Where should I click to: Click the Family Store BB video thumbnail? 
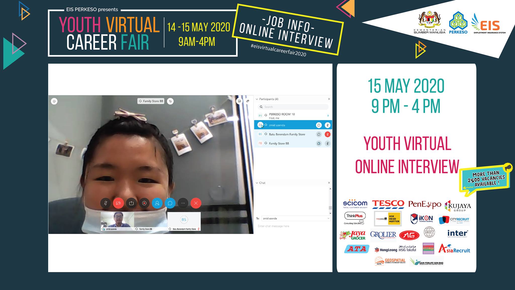pyautogui.click(x=151, y=222)
